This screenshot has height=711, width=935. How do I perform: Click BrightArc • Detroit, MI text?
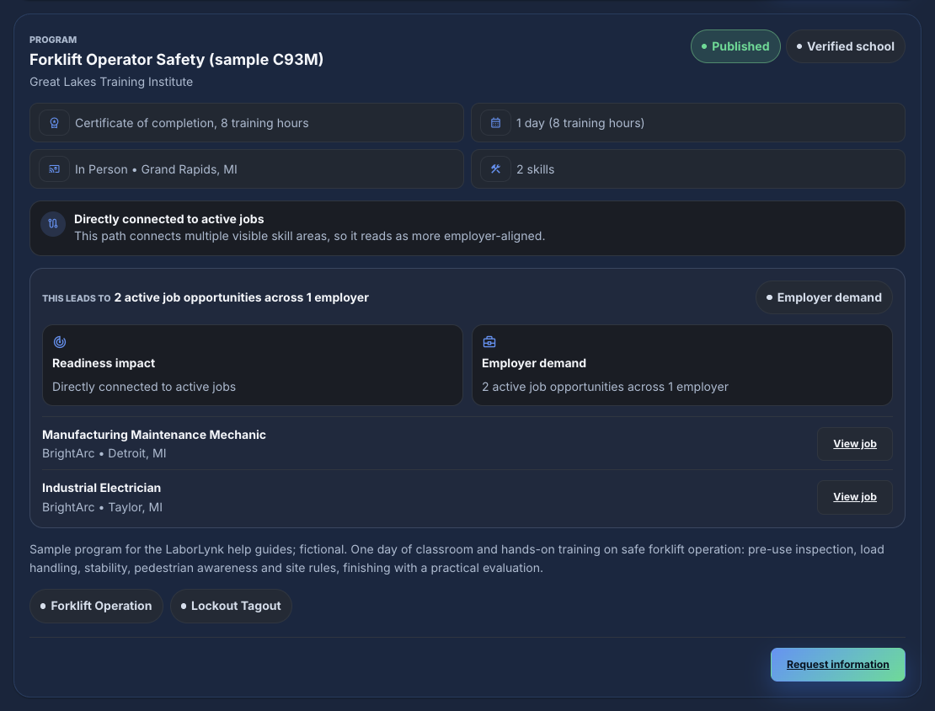tap(104, 453)
